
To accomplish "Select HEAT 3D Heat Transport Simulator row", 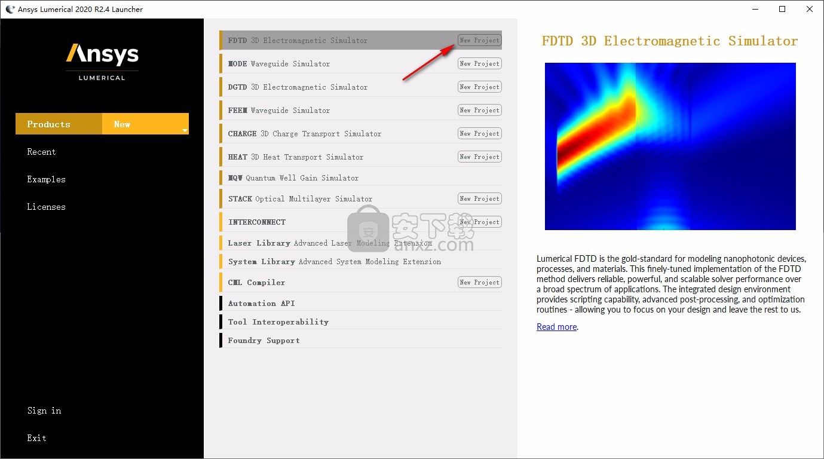I will pos(360,157).
